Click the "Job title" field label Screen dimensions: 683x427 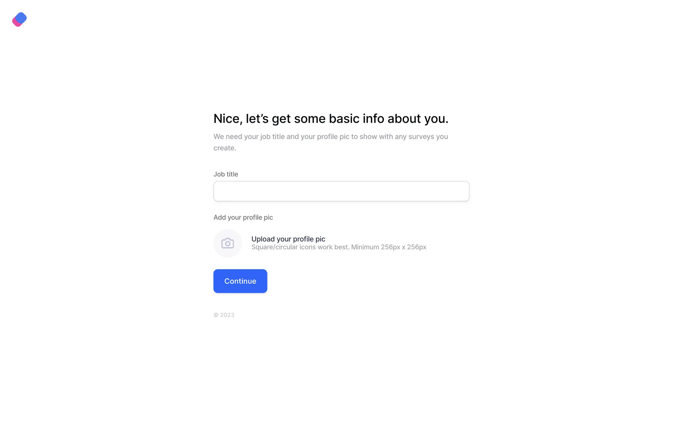[226, 174]
